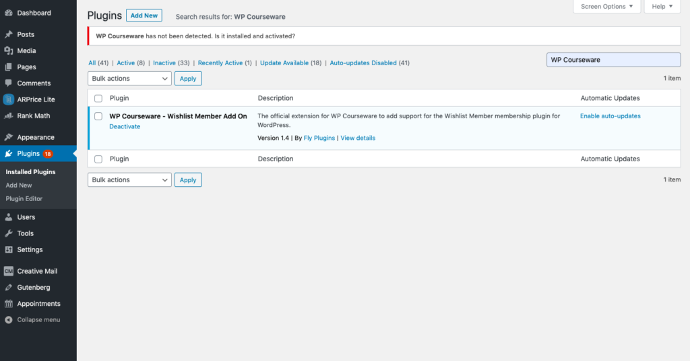
Task: Click the Settings sliders icon
Action: click(x=8, y=249)
